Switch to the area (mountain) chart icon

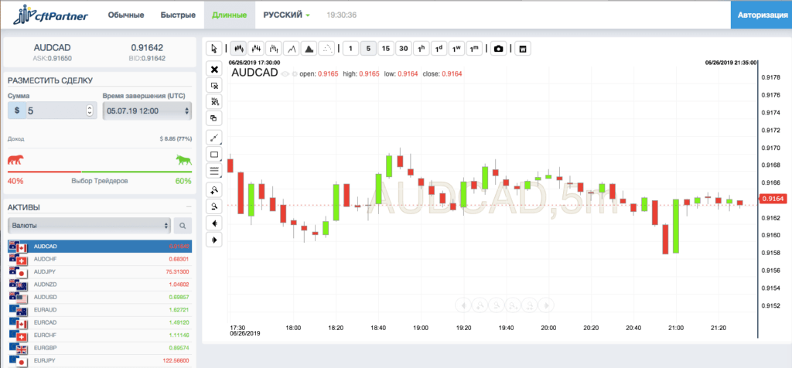pyautogui.click(x=309, y=49)
